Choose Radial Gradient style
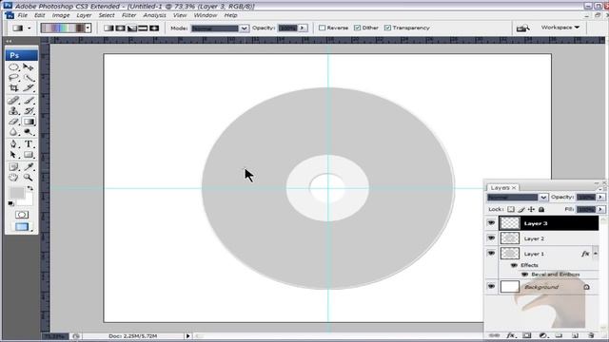609x342 pixels. click(120, 28)
